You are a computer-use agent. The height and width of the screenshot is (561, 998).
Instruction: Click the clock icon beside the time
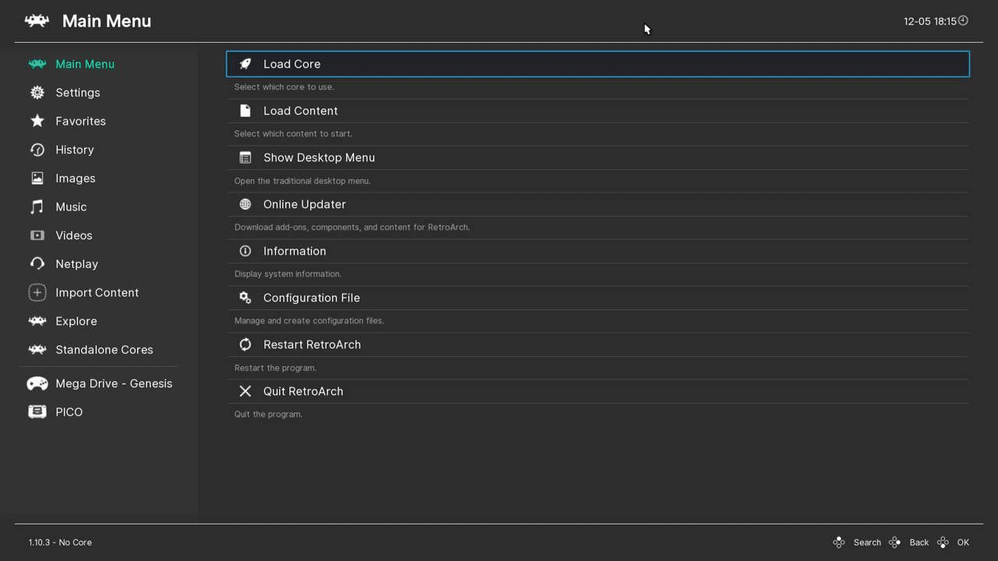click(963, 21)
